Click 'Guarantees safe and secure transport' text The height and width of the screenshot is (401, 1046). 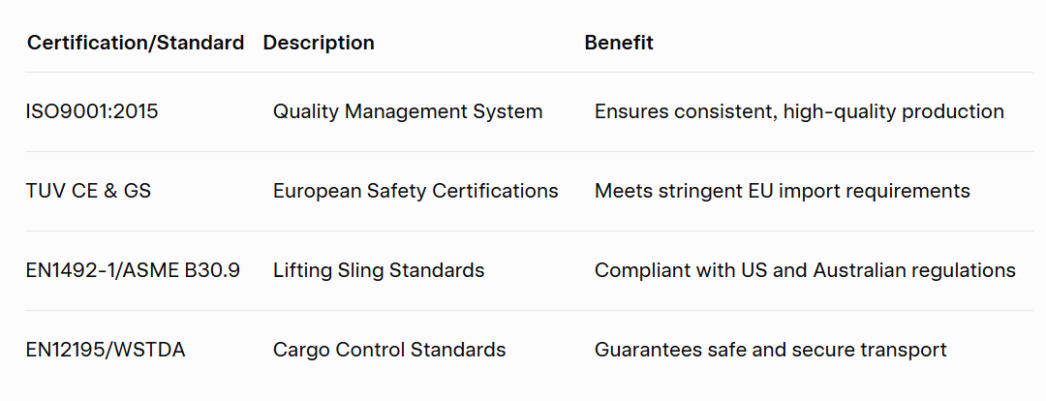(770, 350)
